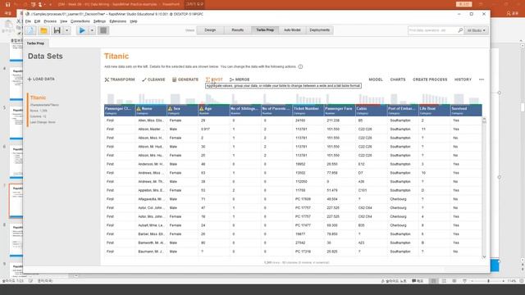Click the magnifier search icon
This screenshot has height=295, width=525.
point(460,30)
